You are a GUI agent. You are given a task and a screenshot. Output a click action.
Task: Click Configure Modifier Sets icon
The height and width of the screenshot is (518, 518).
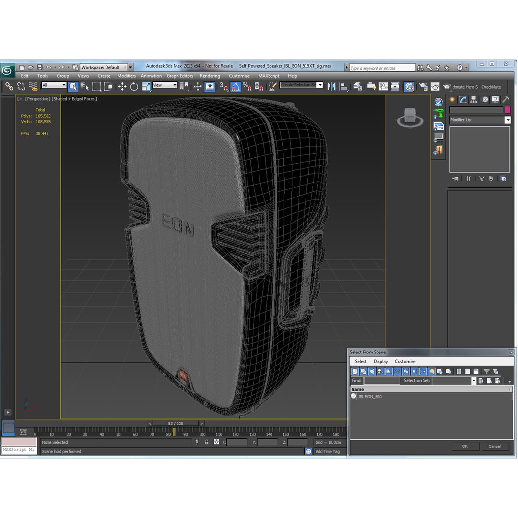(x=504, y=179)
